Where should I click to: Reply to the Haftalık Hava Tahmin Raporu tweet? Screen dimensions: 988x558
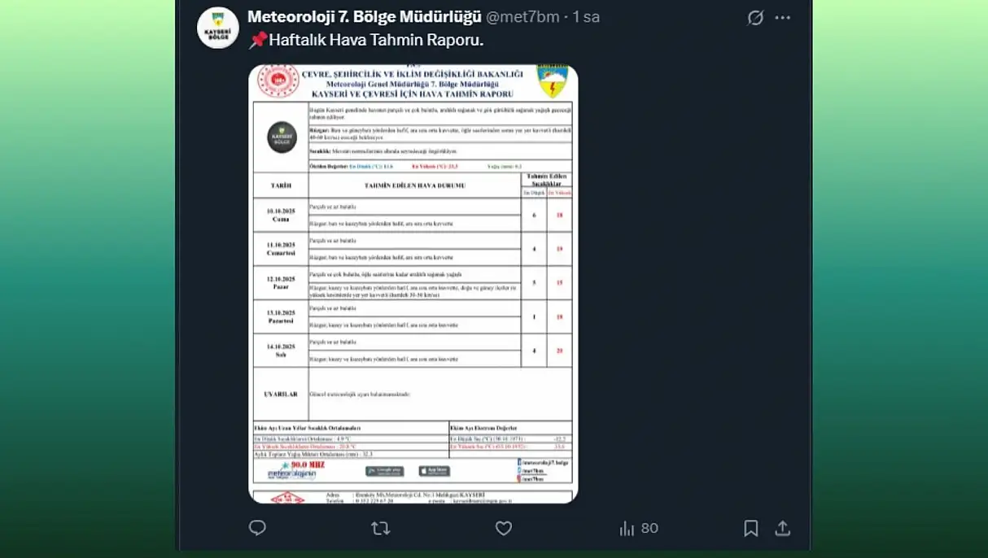257,528
